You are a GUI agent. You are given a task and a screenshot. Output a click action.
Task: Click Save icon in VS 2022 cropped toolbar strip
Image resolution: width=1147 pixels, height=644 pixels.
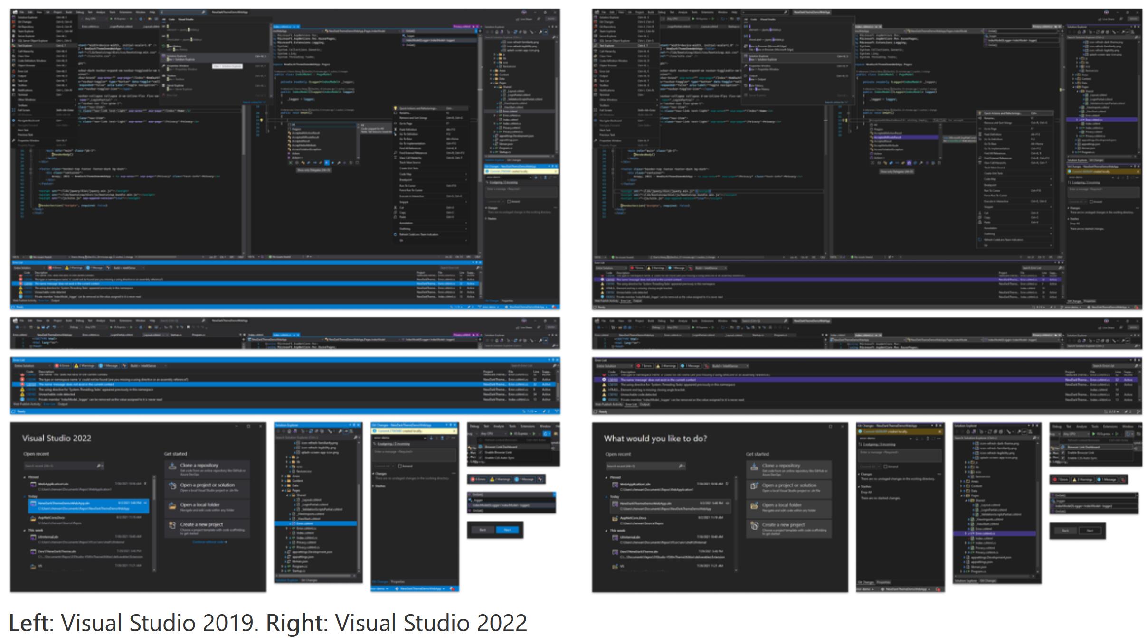(625, 327)
